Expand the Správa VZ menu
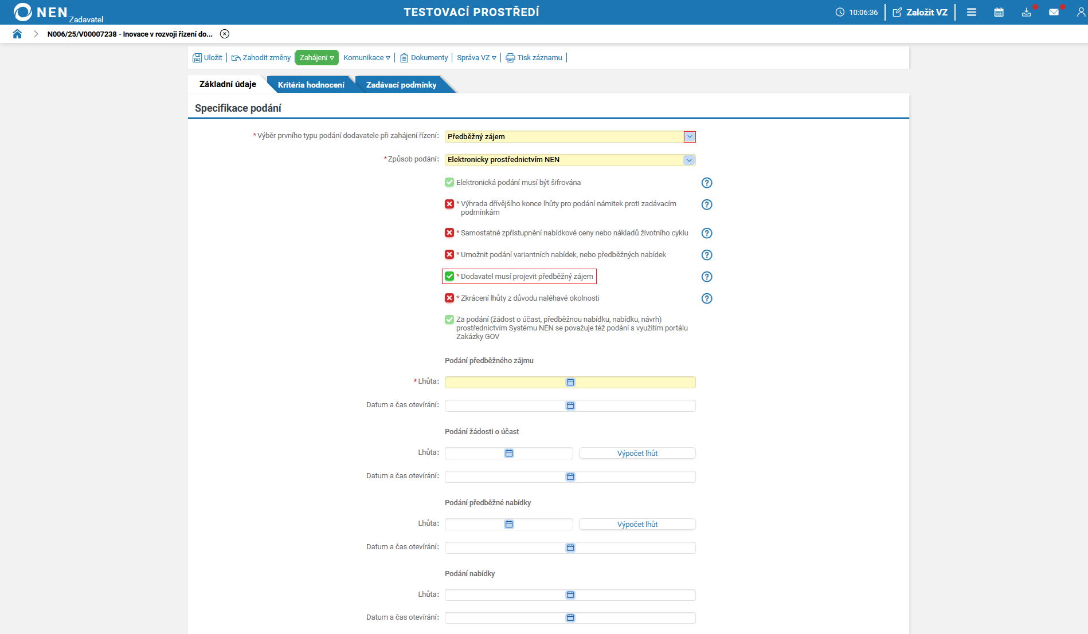The image size is (1088, 634). click(476, 58)
